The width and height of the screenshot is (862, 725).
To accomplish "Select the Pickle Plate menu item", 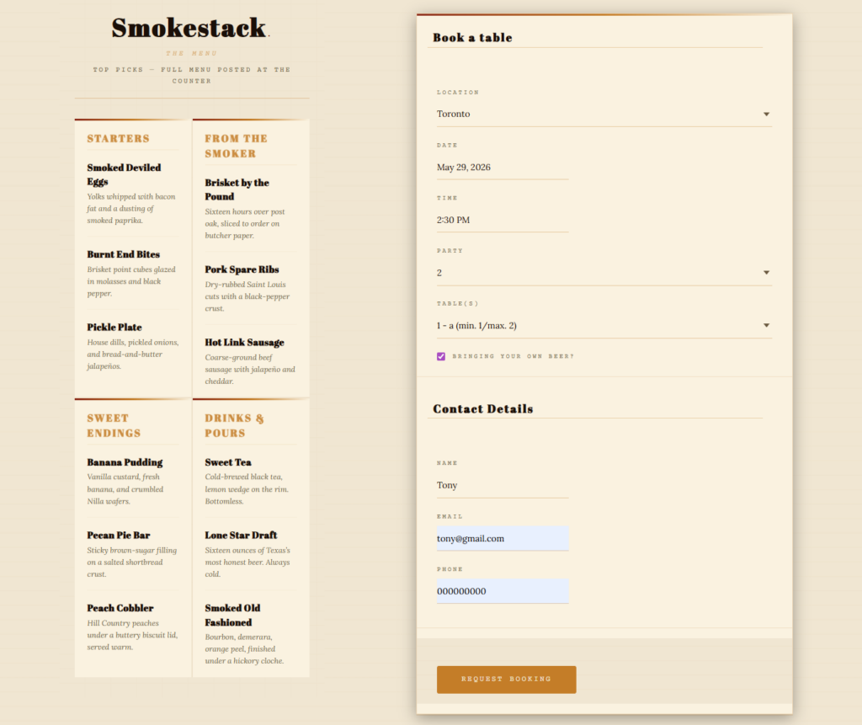I will pos(114,328).
